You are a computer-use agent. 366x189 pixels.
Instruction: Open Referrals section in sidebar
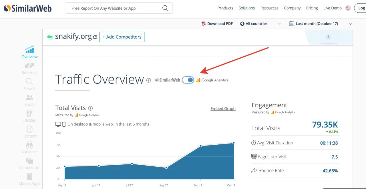(x=29, y=69)
